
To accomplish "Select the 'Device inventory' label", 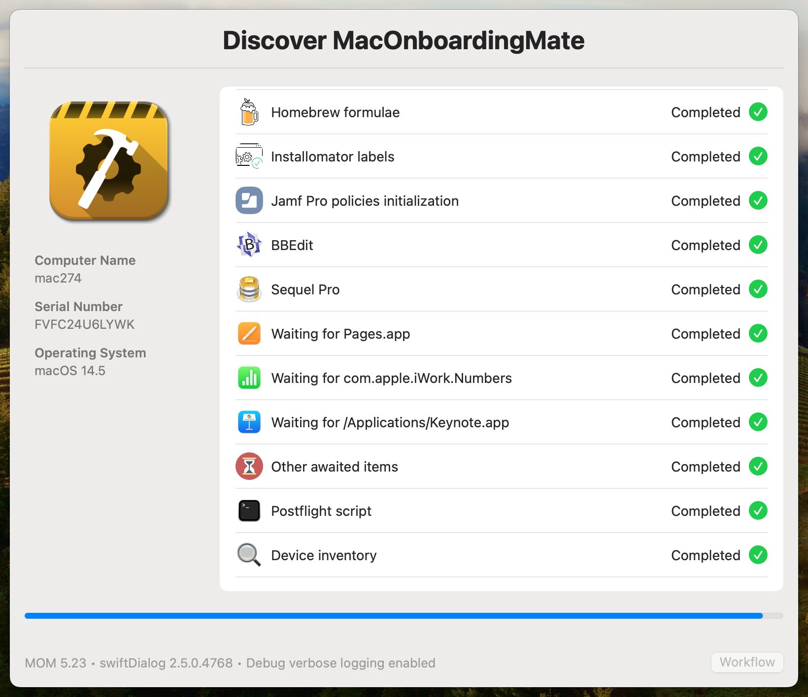I will [x=324, y=555].
